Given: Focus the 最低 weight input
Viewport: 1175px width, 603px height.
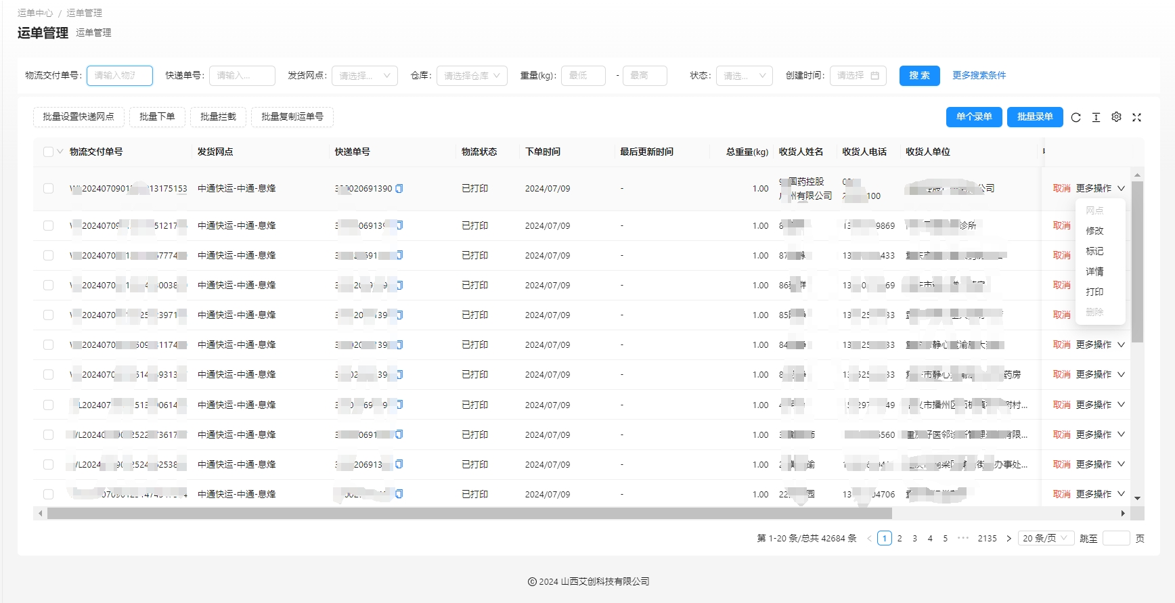Looking at the screenshot, I should coord(583,76).
